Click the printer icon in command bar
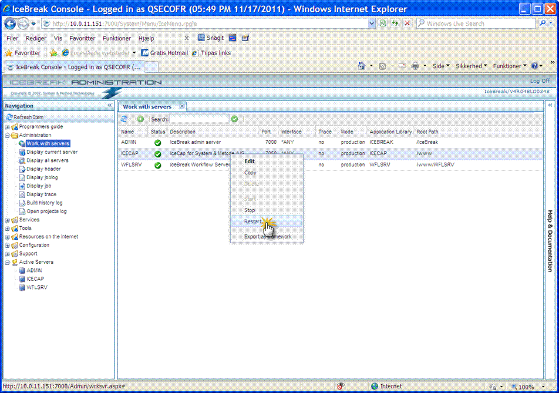This screenshot has width=559, height=393. coord(415,66)
